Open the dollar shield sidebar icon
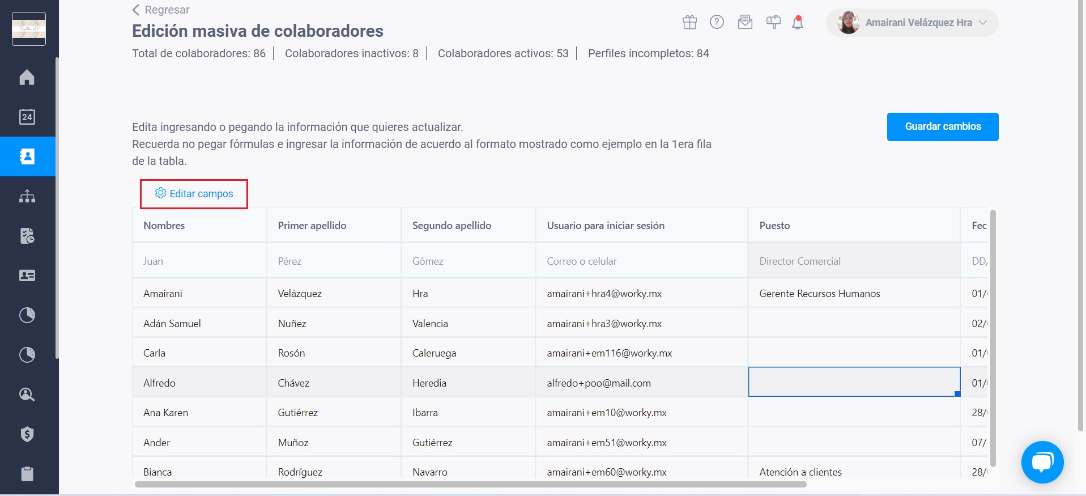The image size is (1086, 496). pos(27,434)
